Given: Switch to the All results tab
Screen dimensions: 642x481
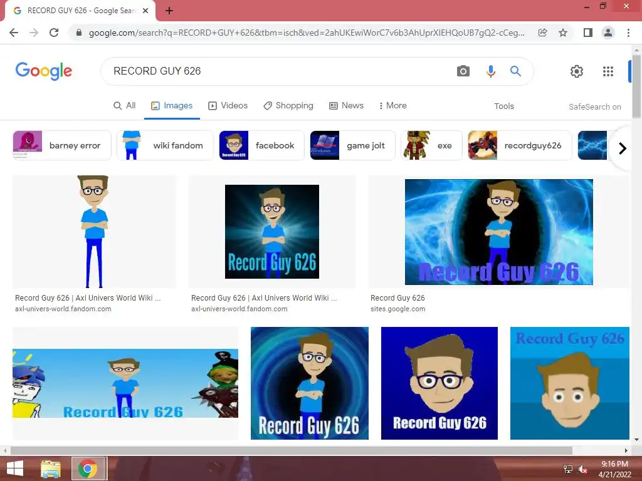Looking at the screenshot, I should (125, 105).
